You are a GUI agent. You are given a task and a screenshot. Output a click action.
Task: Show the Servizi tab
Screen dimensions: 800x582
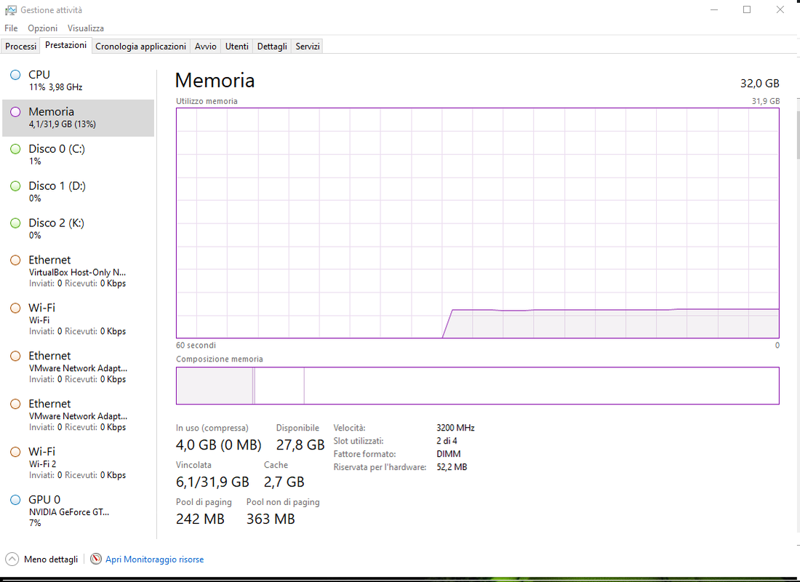click(x=308, y=46)
